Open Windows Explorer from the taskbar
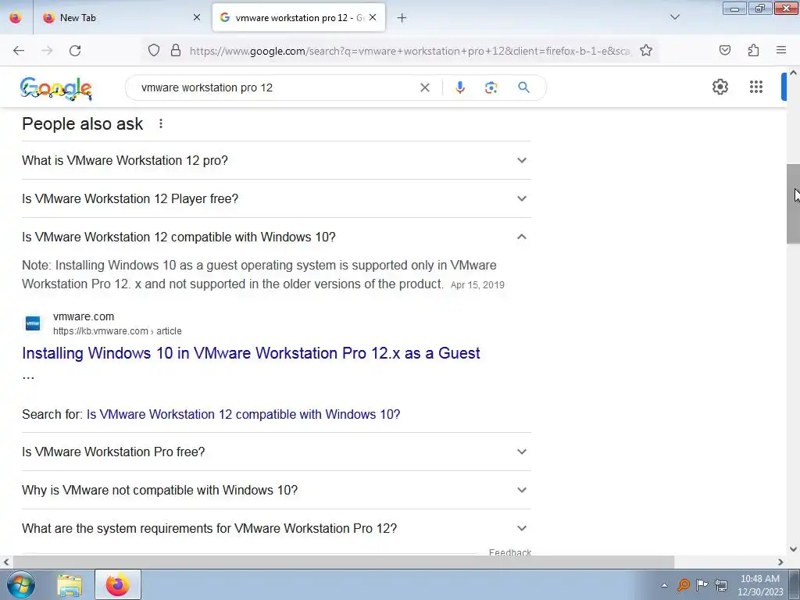800x600 pixels. [70, 585]
